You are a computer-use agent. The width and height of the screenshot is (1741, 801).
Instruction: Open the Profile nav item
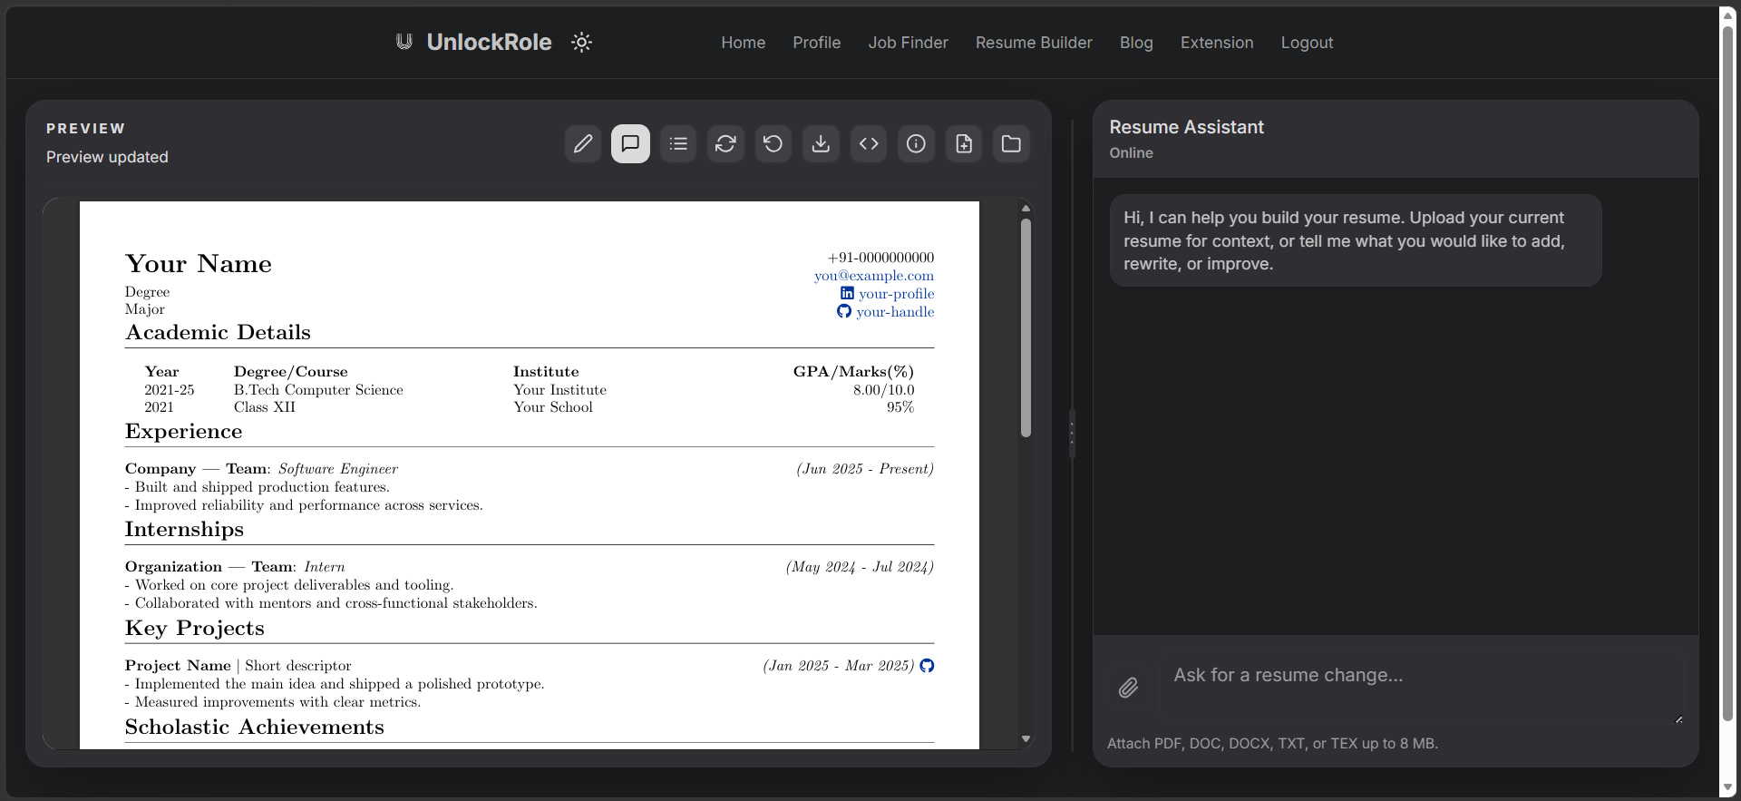pos(817,43)
